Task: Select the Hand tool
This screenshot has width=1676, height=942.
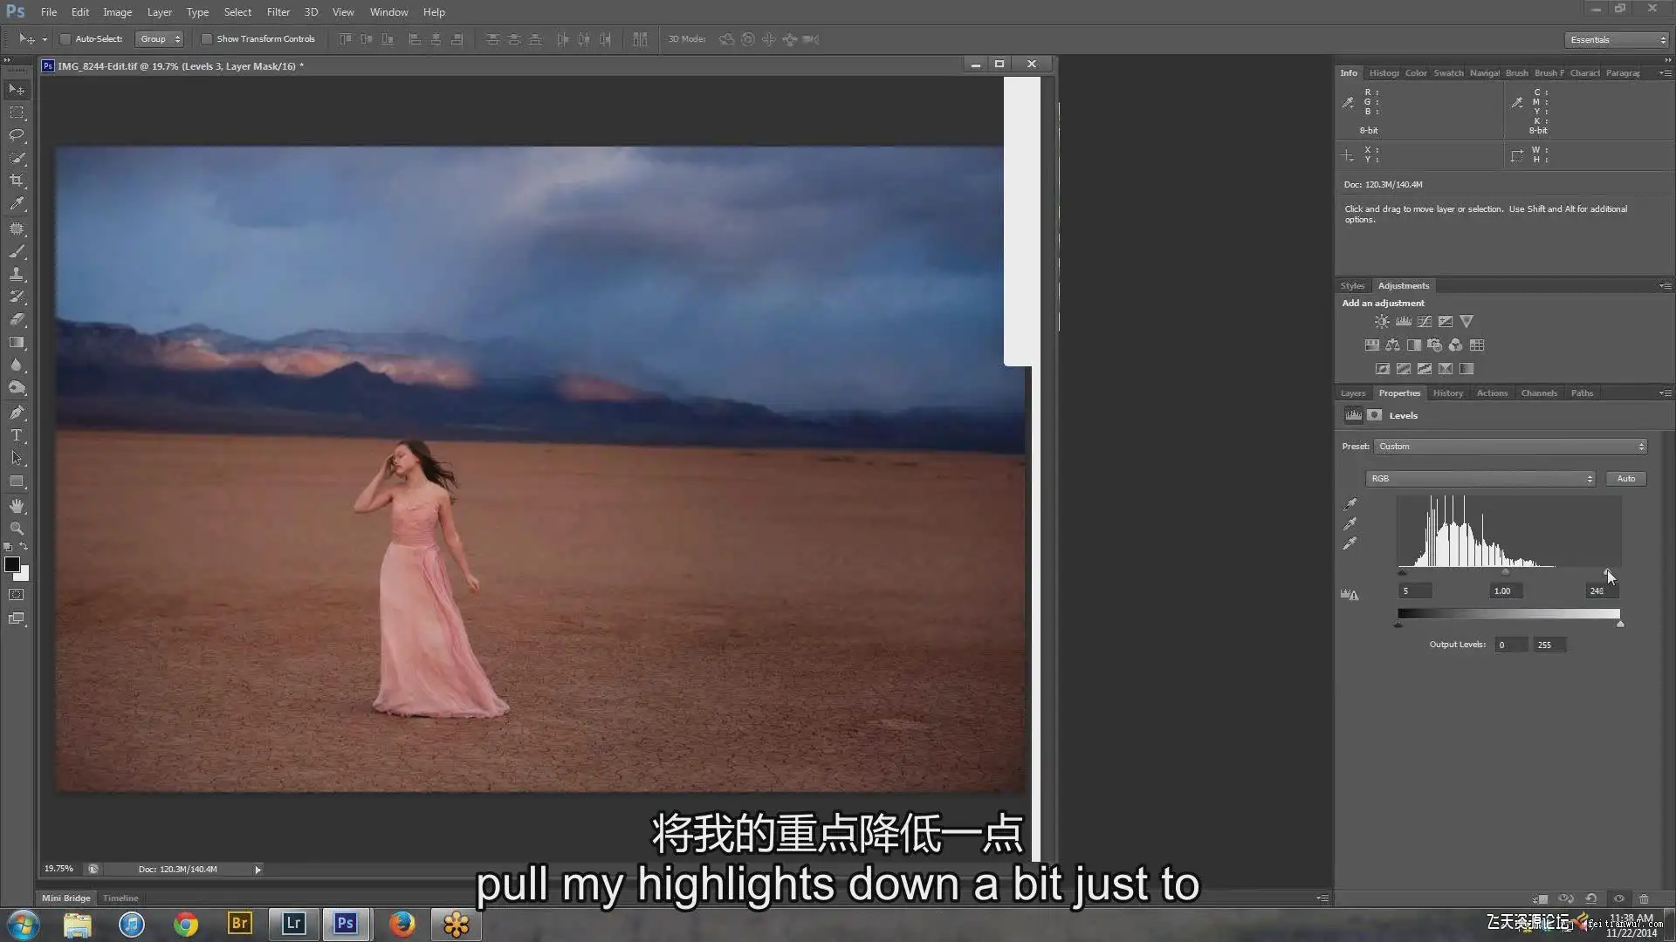Action: tap(17, 506)
